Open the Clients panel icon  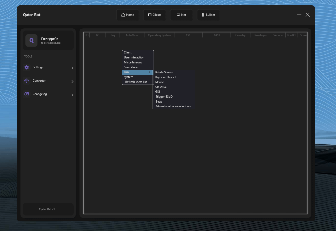[150, 15]
